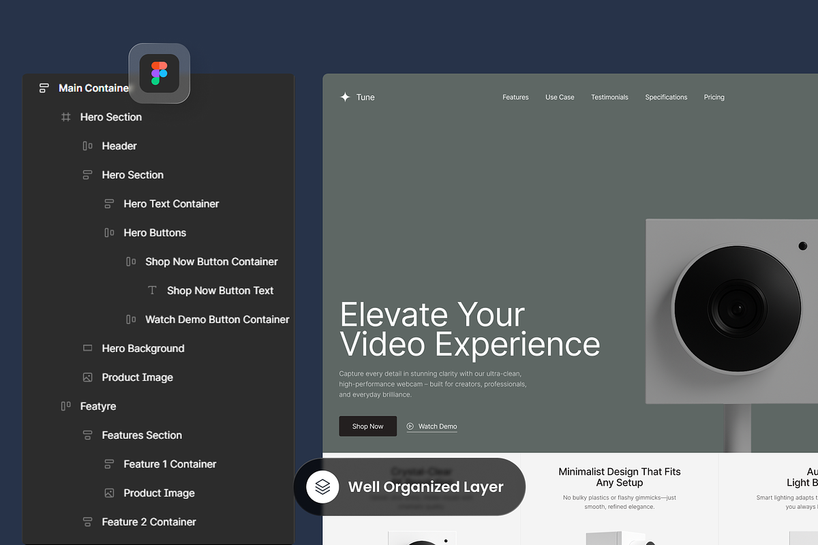Click frame icon beside top Hero Section

click(x=65, y=117)
